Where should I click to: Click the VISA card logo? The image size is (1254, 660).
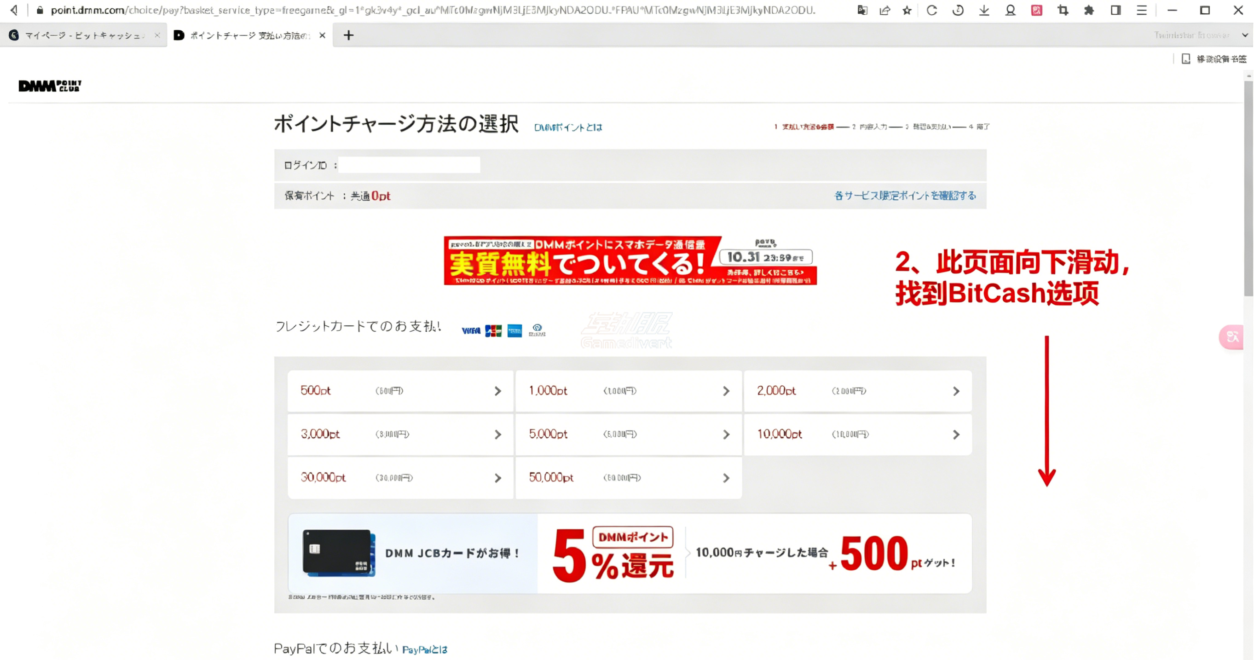pos(471,330)
